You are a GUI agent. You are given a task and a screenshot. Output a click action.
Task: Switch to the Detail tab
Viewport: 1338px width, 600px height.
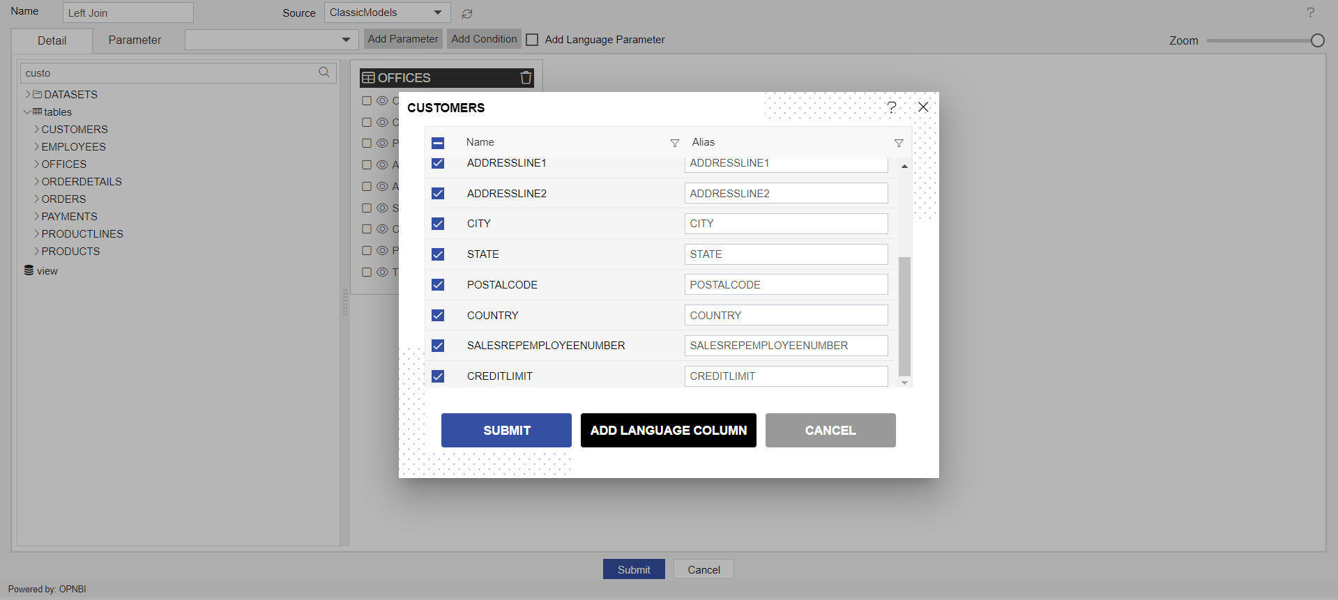coord(52,40)
